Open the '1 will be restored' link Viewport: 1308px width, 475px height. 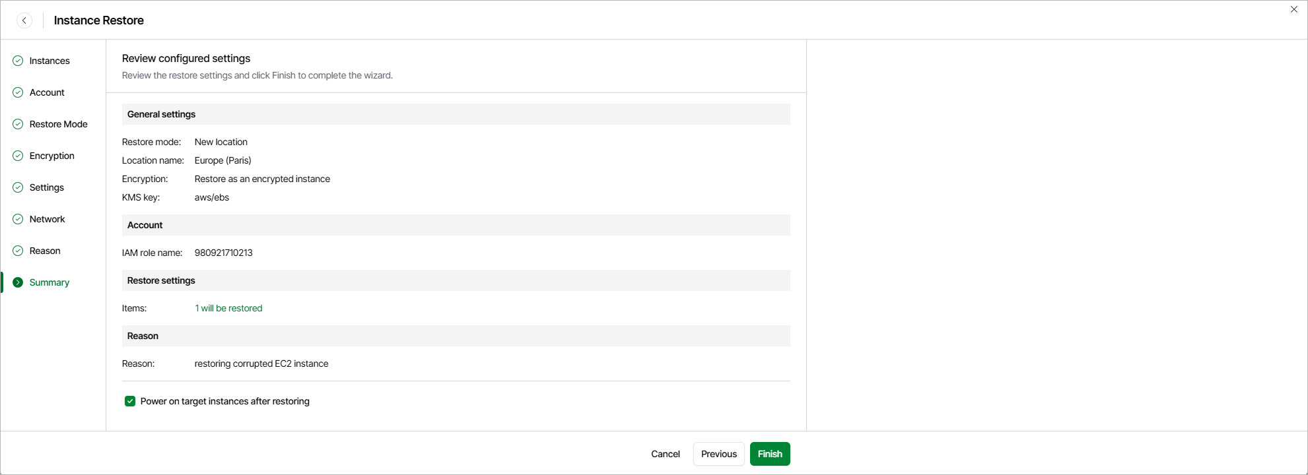pos(228,308)
